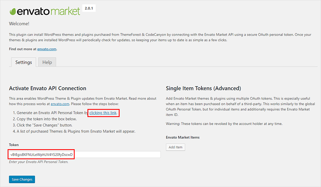
Task: Click the 2.0.1 version badge
Action: [89, 8]
